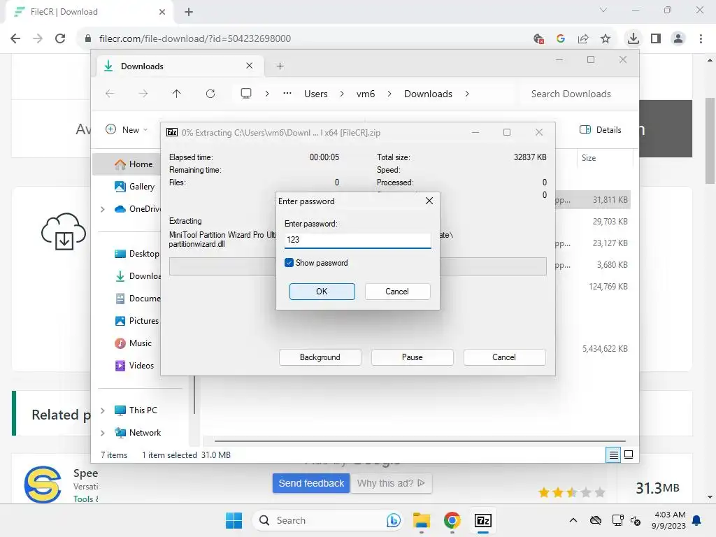
Task: Toggle the Details pane button
Action: (x=601, y=129)
